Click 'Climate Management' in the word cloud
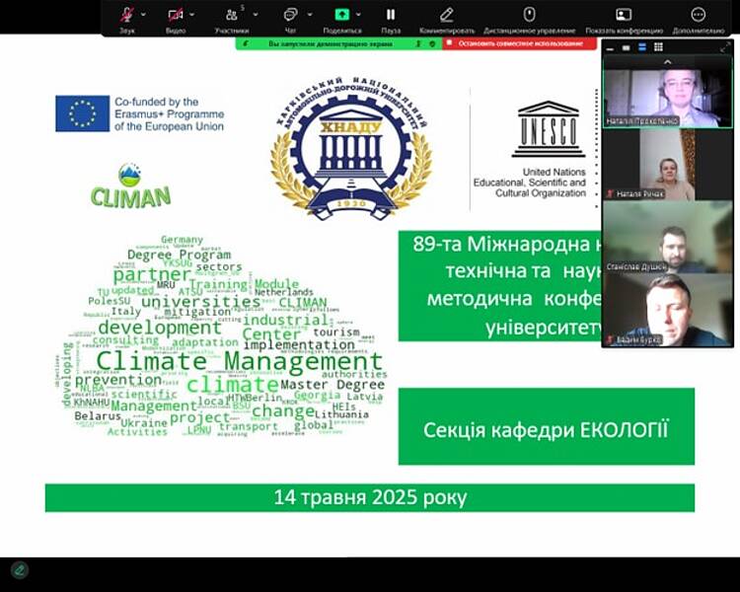Image resolution: width=740 pixels, height=592 pixels. [x=240, y=362]
